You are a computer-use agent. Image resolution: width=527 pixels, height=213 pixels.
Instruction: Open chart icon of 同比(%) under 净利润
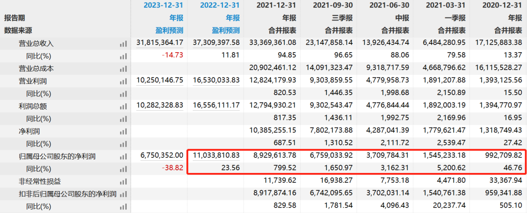pos(122,144)
